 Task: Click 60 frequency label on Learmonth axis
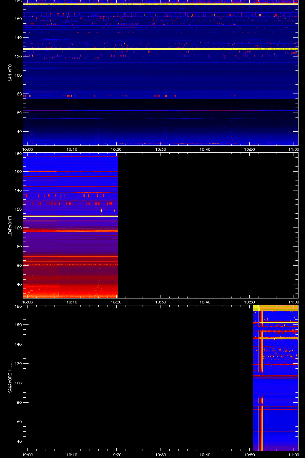(19, 265)
